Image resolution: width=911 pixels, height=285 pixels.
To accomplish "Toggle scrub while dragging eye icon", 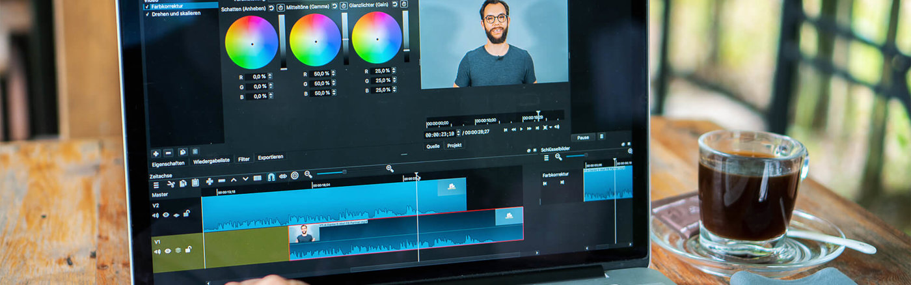I will tap(283, 176).
